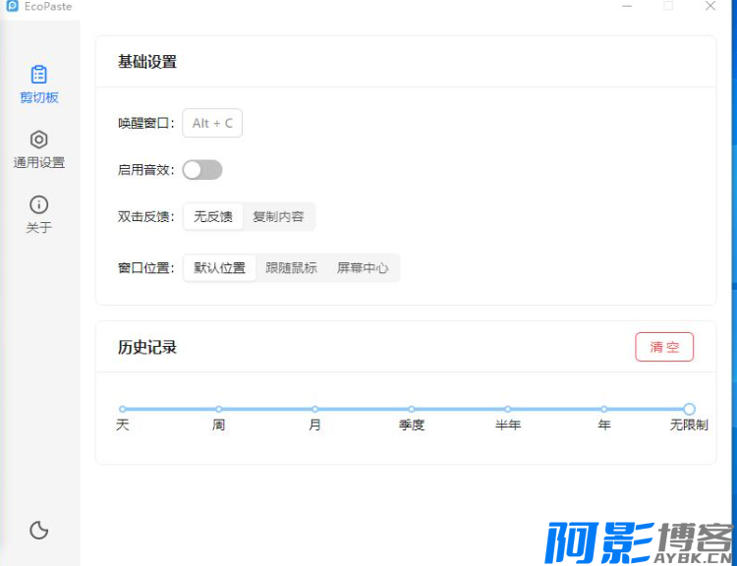Screen dimensions: 737x566
Task: Toggle dark mode with the moon icon
Action: pos(39,531)
